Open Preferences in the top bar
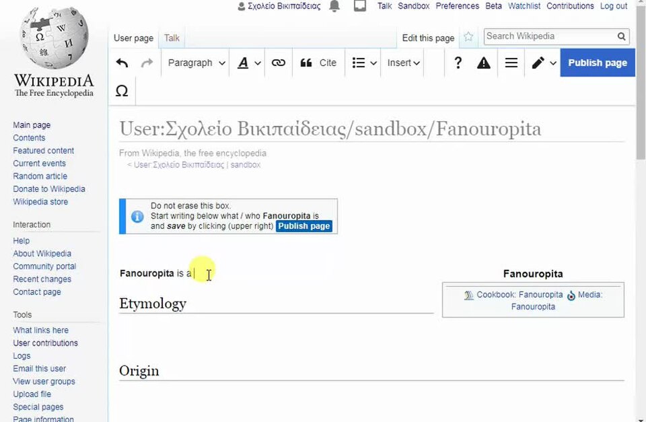Image resolution: width=646 pixels, height=422 pixels. [458, 6]
